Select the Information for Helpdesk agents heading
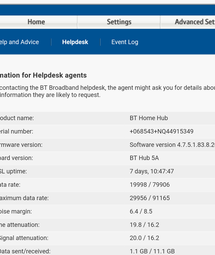 pyautogui.click(x=43, y=75)
